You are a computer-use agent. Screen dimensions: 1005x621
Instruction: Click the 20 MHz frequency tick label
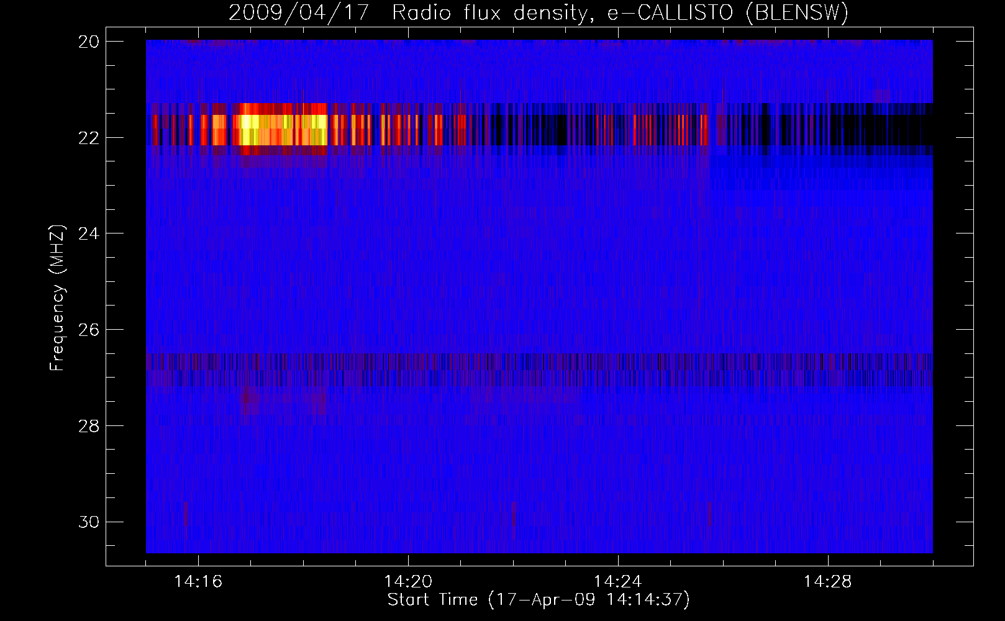[88, 42]
